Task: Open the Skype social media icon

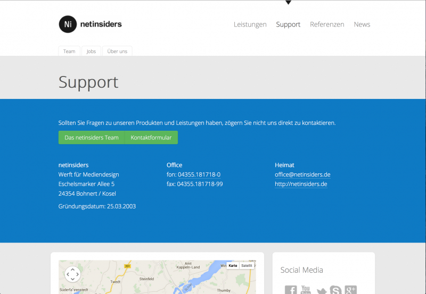Action: point(336,290)
